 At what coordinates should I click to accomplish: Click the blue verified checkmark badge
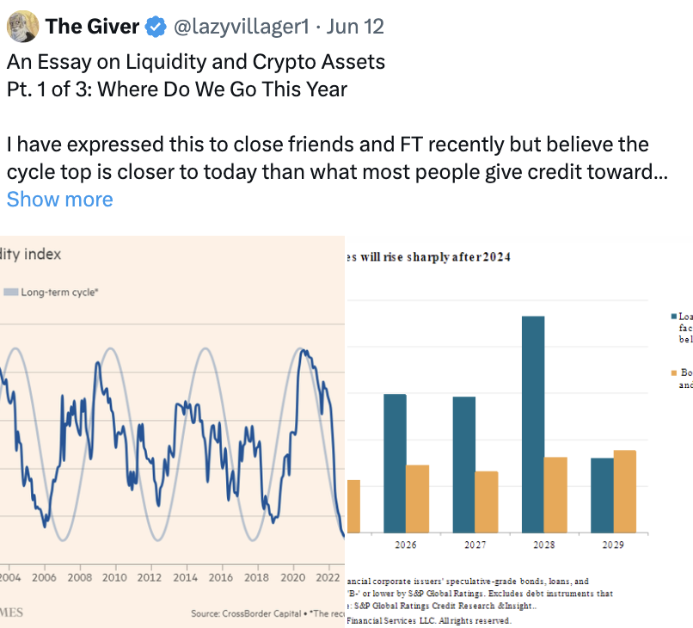tap(155, 28)
